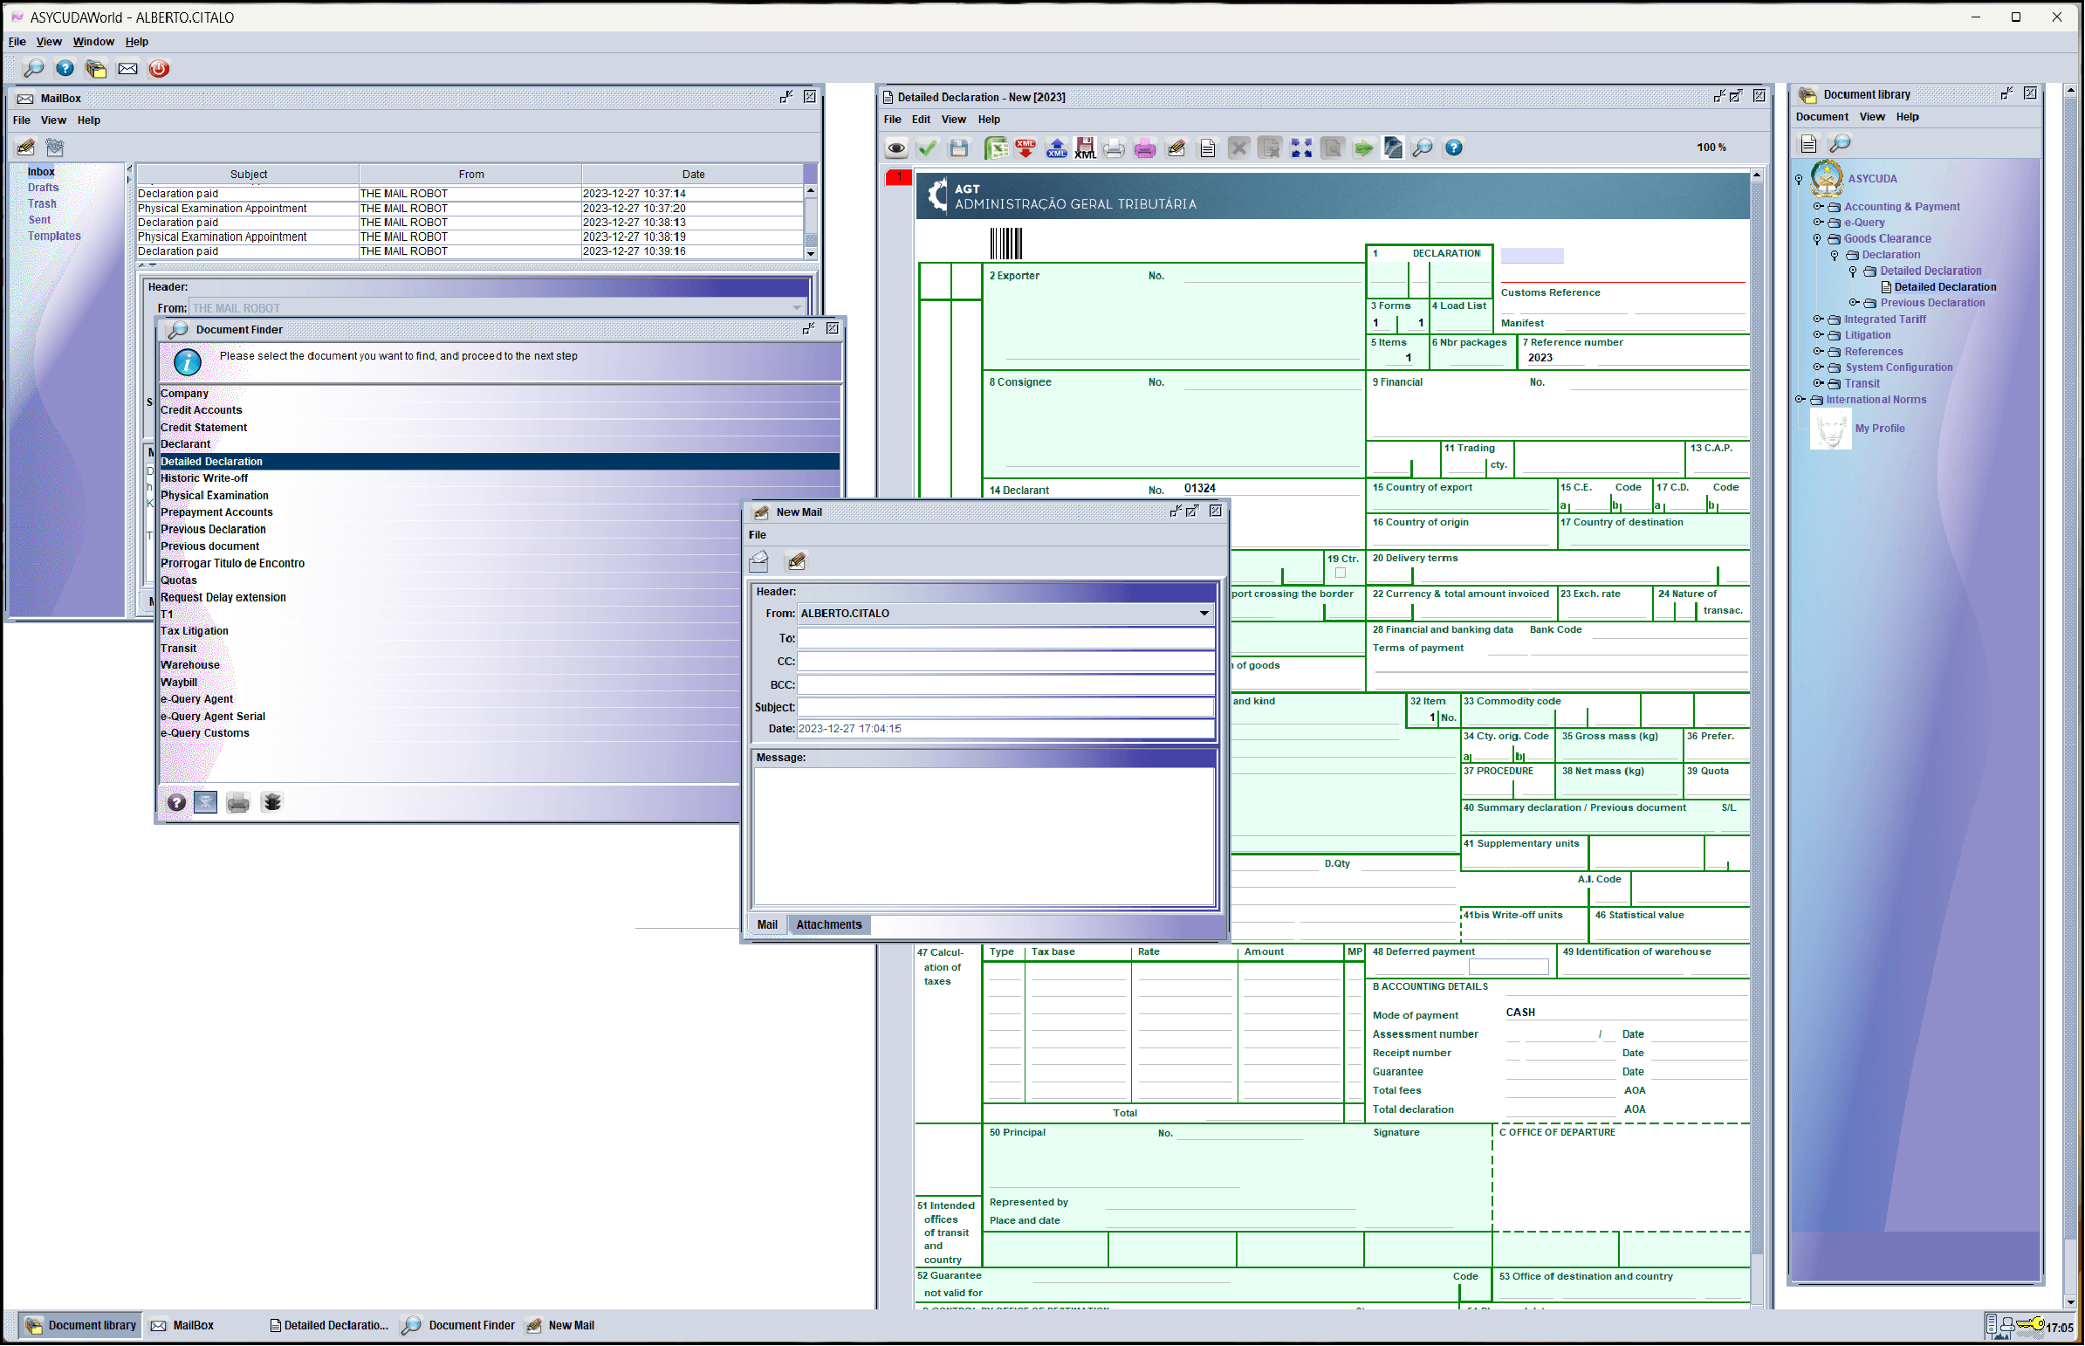
Task: Click the red power exit icon
Action: pyautogui.click(x=159, y=68)
